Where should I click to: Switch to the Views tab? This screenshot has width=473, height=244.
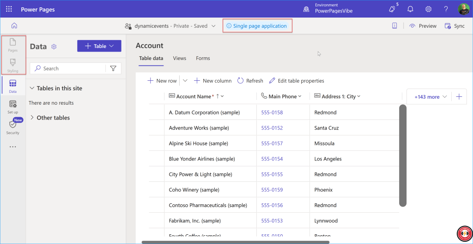click(x=179, y=58)
